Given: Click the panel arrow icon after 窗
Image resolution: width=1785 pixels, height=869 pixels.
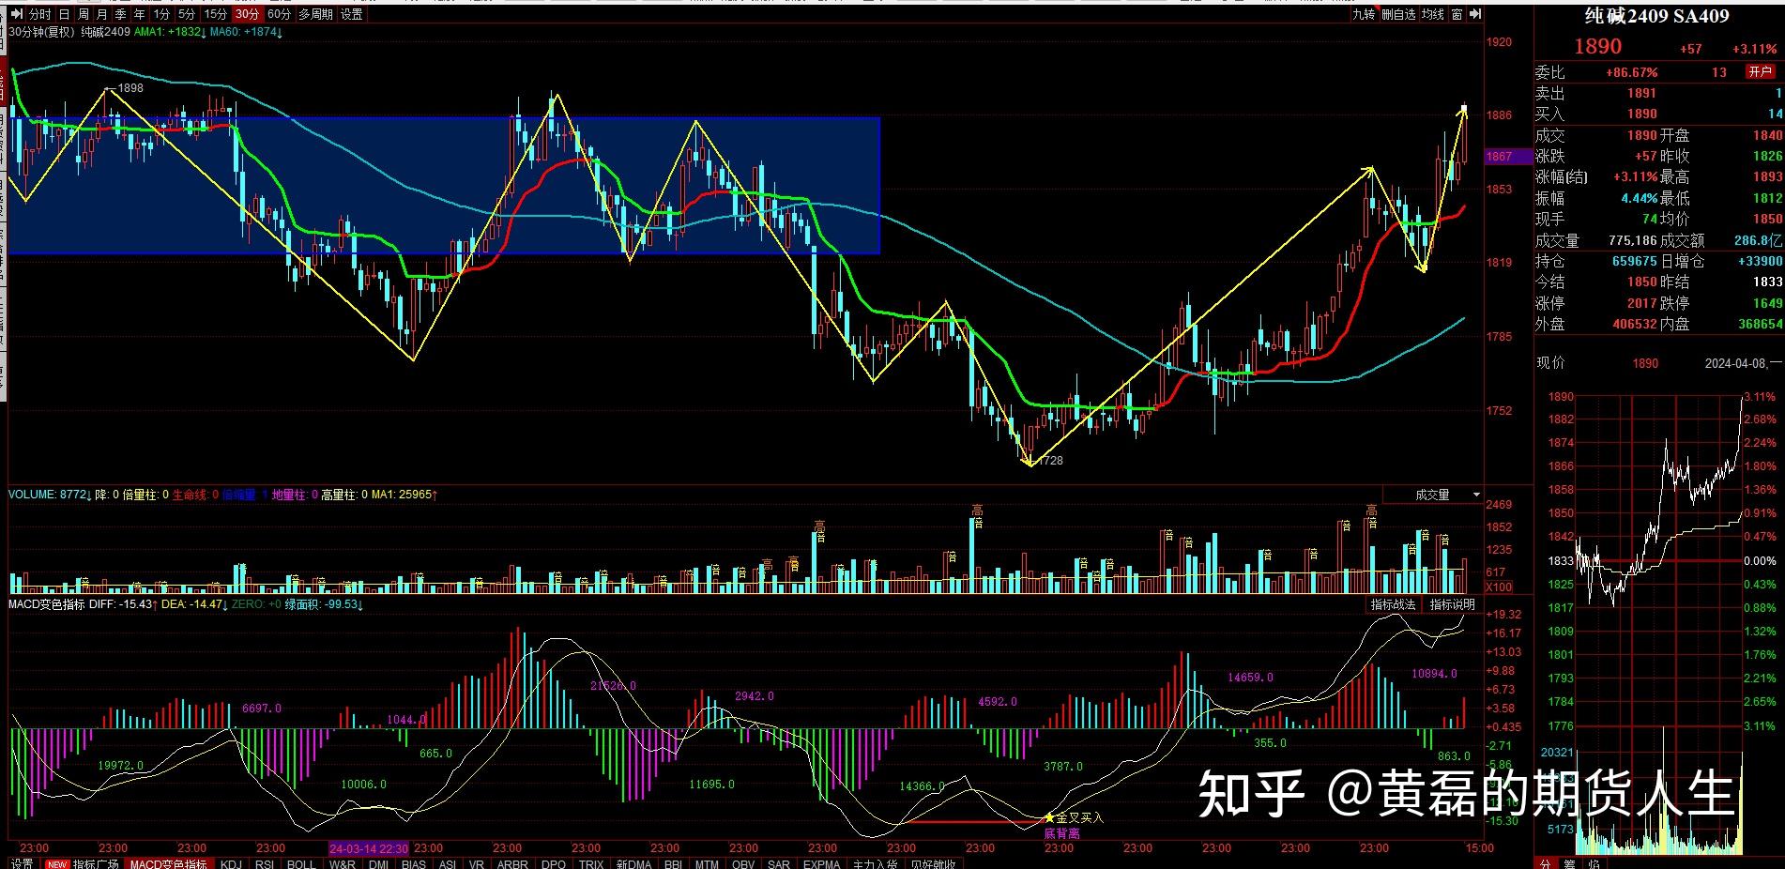Looking at the screenshot, I should (x=1475, y=14).
